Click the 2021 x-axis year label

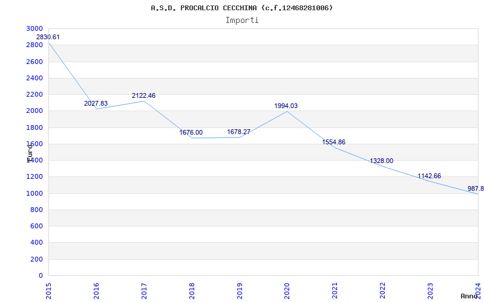coord(335,291)
